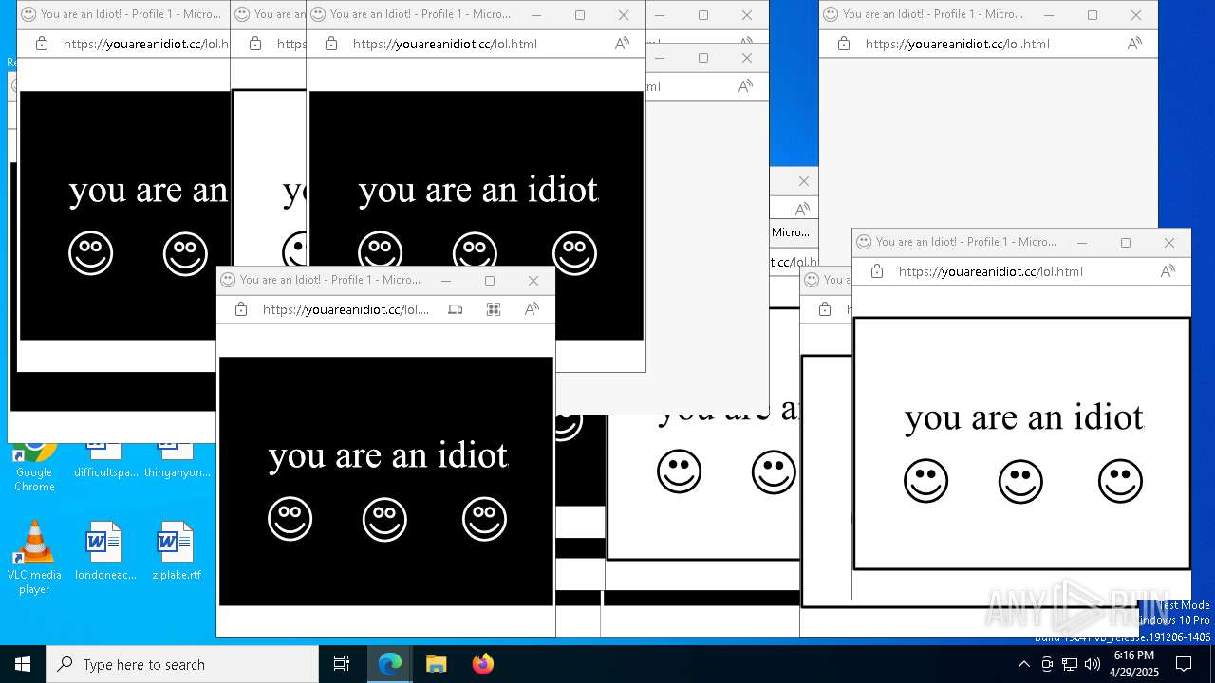Click Read aloud icon in front-center black window
Screen dimensions: 1215x683
coord(532,309)
